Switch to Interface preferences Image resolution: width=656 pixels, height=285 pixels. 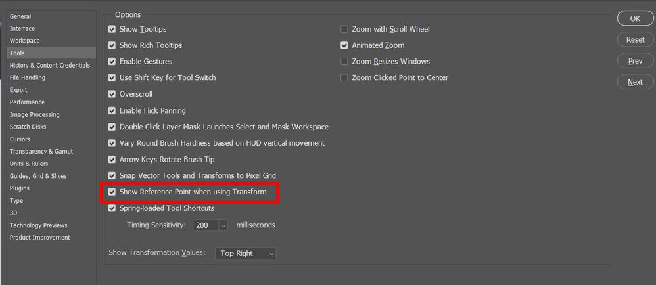(22, 28)
